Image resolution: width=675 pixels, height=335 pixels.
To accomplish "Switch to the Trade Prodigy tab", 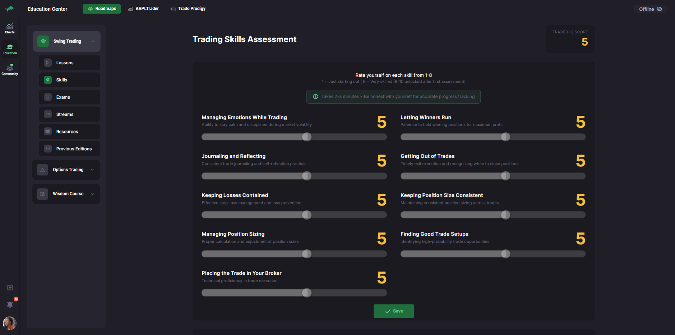I will pos(188,9).
